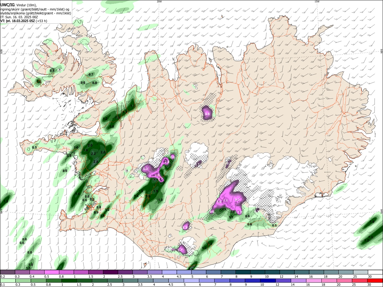
Task: Pick the pale green 0.1 rain legend swatch
Action: (x=7, y=280)
